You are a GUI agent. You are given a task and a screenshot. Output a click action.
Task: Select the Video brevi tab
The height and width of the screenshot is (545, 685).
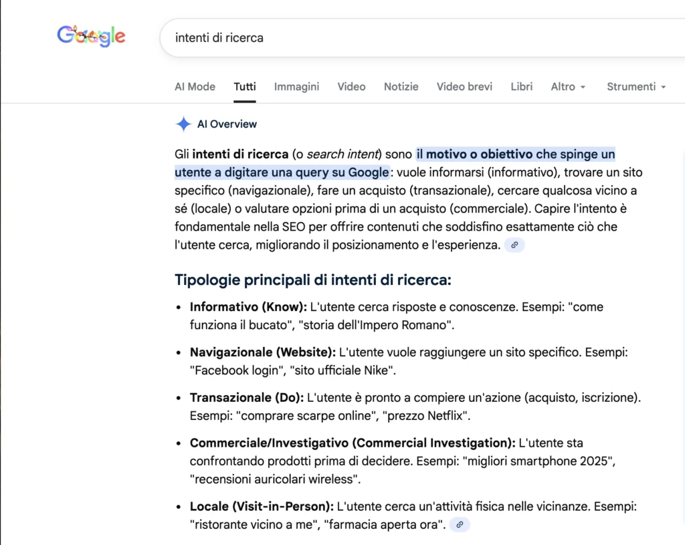pyautogui.click(x=464, y=86)
